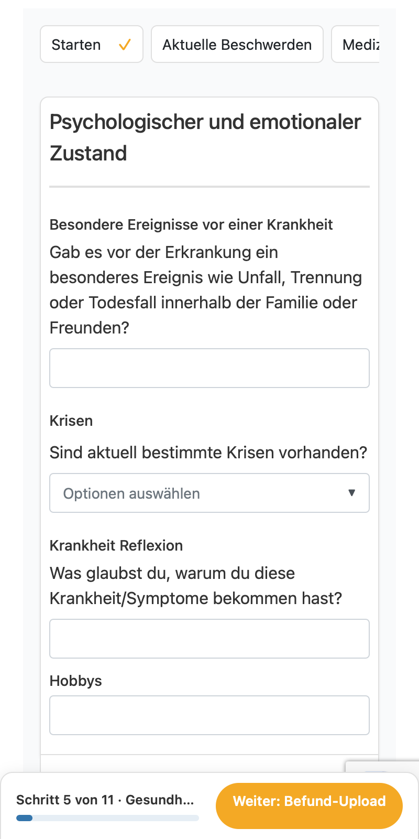Click the Krisen field label
The height and width of the screenshot is (839, 419).
[71, 421]
